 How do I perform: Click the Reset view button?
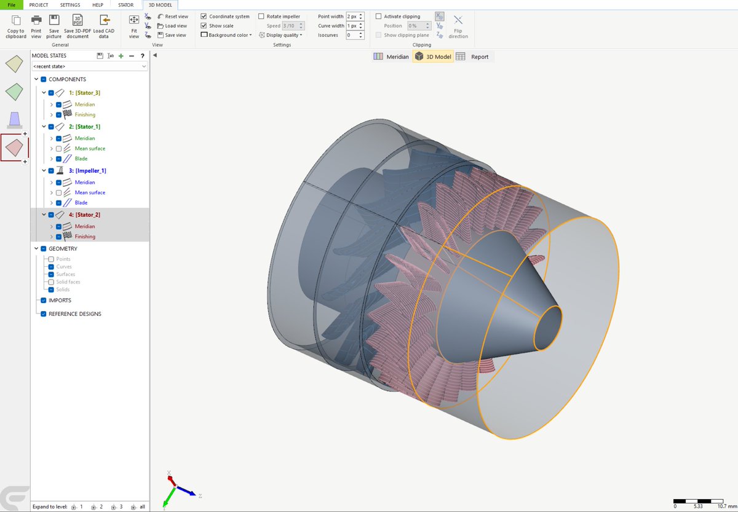click(x=172, y=17)
